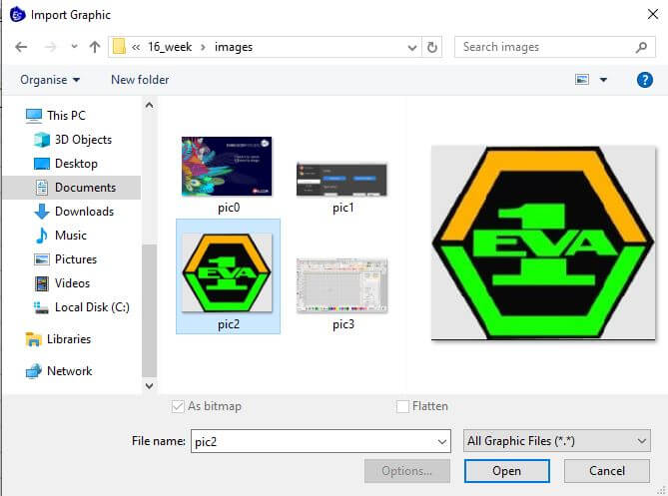Change the view layout icon
The width and height of the screenshot is (668, 496).
pyautogui.click(x=582, y=80)
